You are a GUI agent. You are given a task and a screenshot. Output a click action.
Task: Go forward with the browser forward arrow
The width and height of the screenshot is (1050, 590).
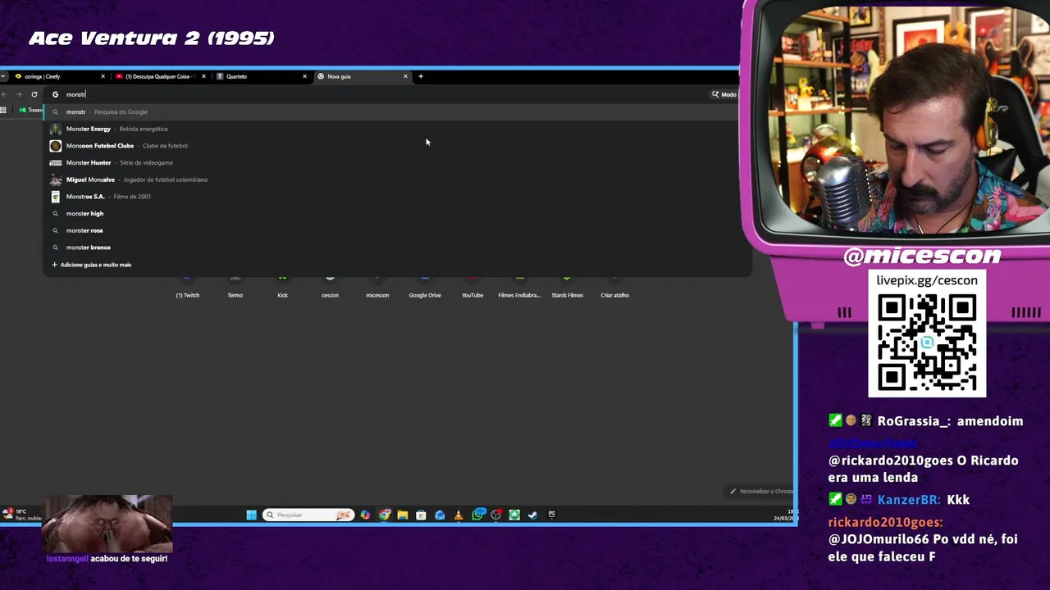tap(19, 94)
